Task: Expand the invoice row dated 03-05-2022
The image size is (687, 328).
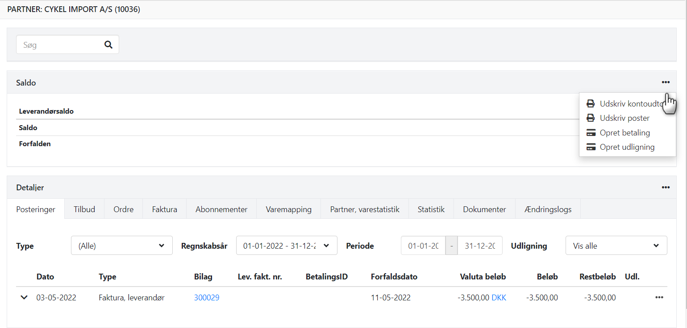Action: (24, 297)
